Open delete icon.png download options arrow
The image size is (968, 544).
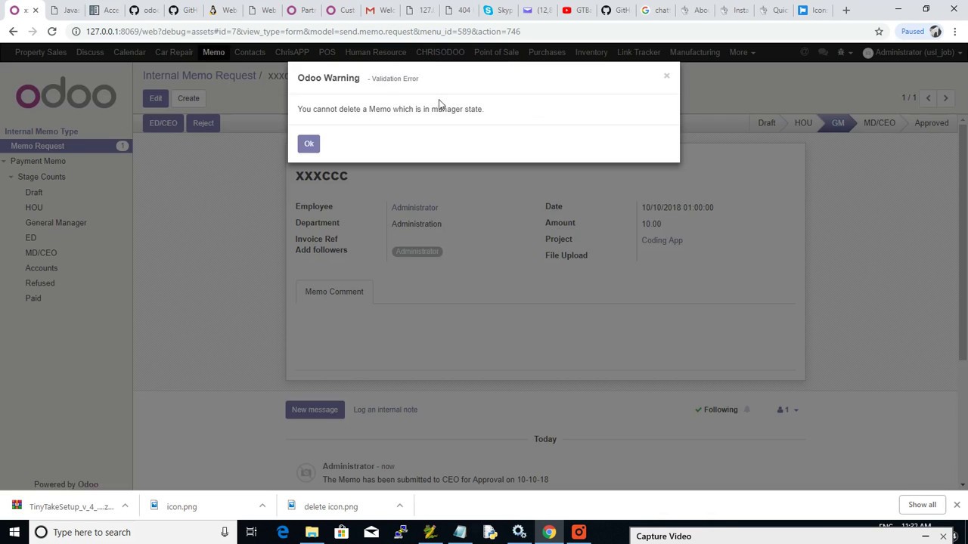(399, 506)
